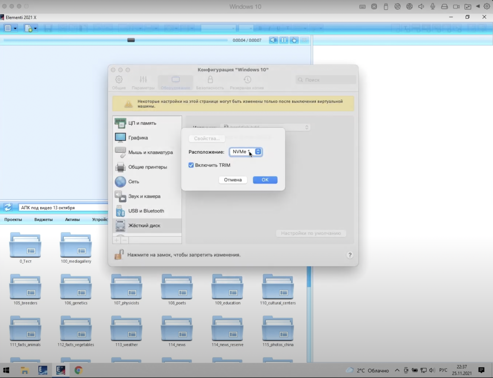Image resolution: width=493 pixels, height=378 pixels.
Task: Show hidden tray icons with the caret
Action: point(397,370)
